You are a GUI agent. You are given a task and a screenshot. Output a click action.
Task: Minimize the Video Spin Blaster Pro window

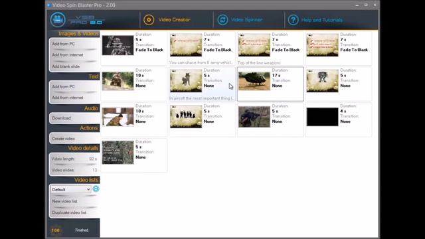click(x=357, y=5)
